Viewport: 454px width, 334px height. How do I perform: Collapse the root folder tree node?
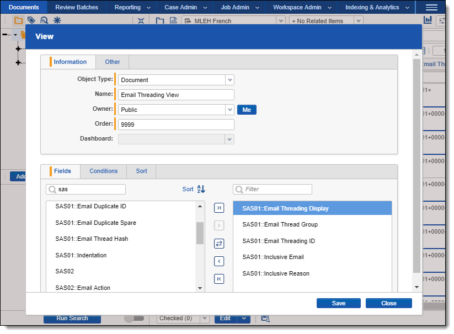point(15,35)
